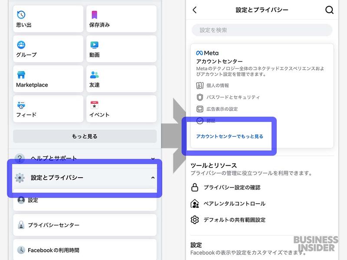Collapse the 設定とプライバシー section chevron
This screenshot has height=260, width=347.
[x=153, y=178]
